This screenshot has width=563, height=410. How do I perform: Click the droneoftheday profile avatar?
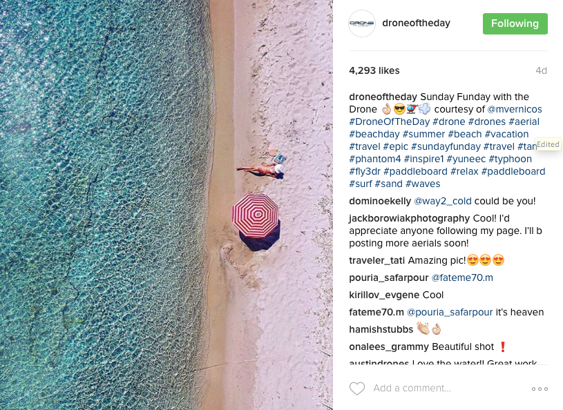[x=362, y=23]
